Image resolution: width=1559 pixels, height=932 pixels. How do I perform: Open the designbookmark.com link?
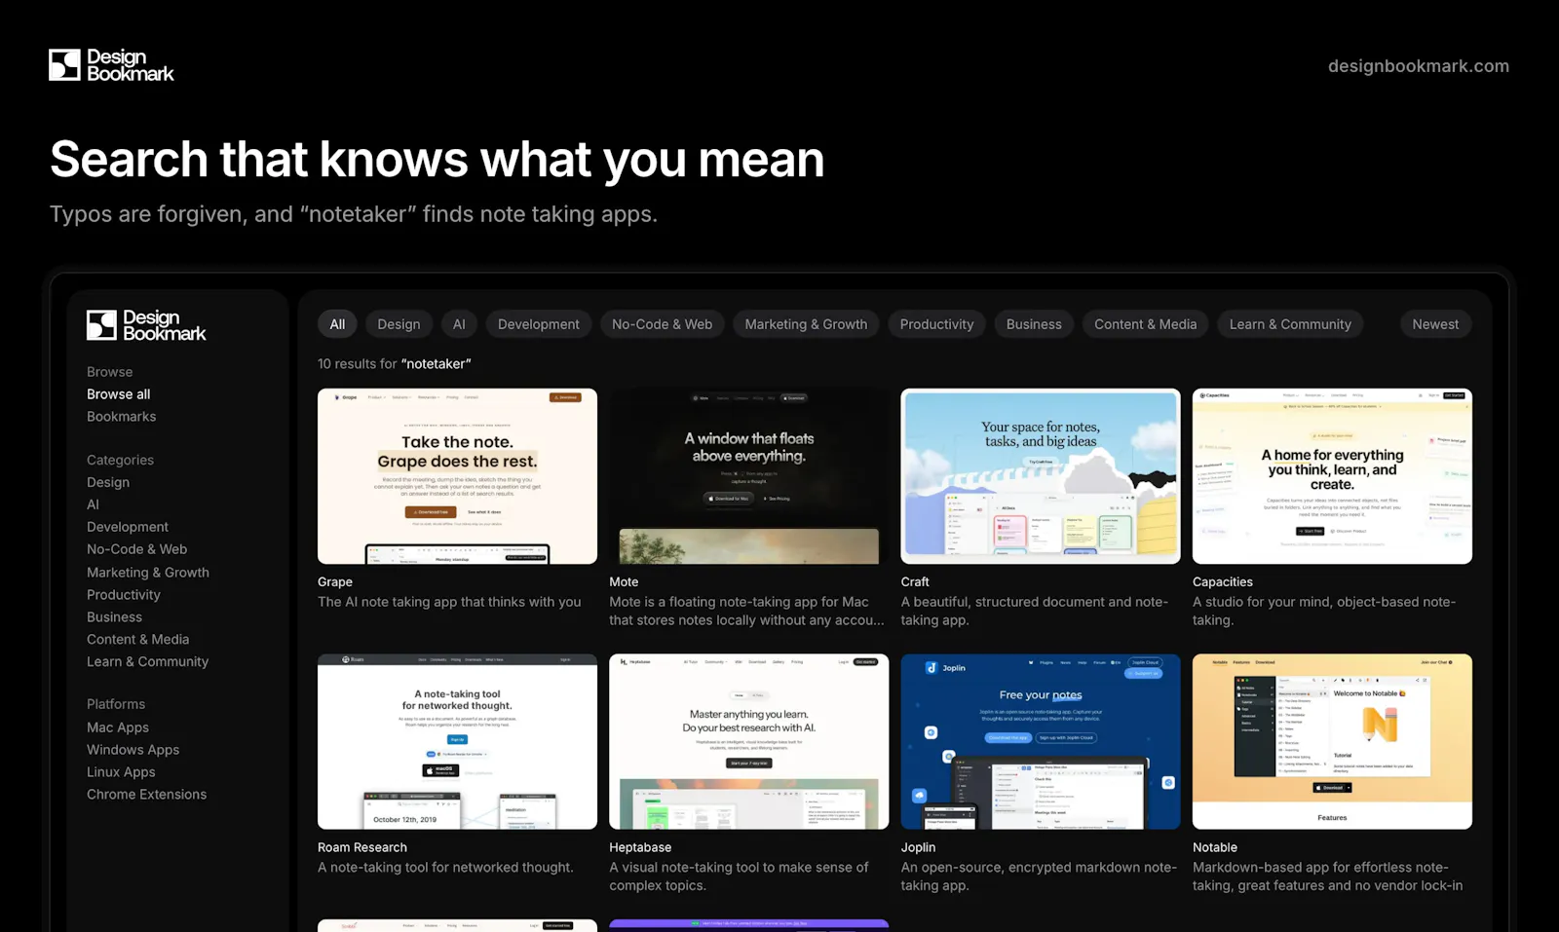[x=1419, y=66]
